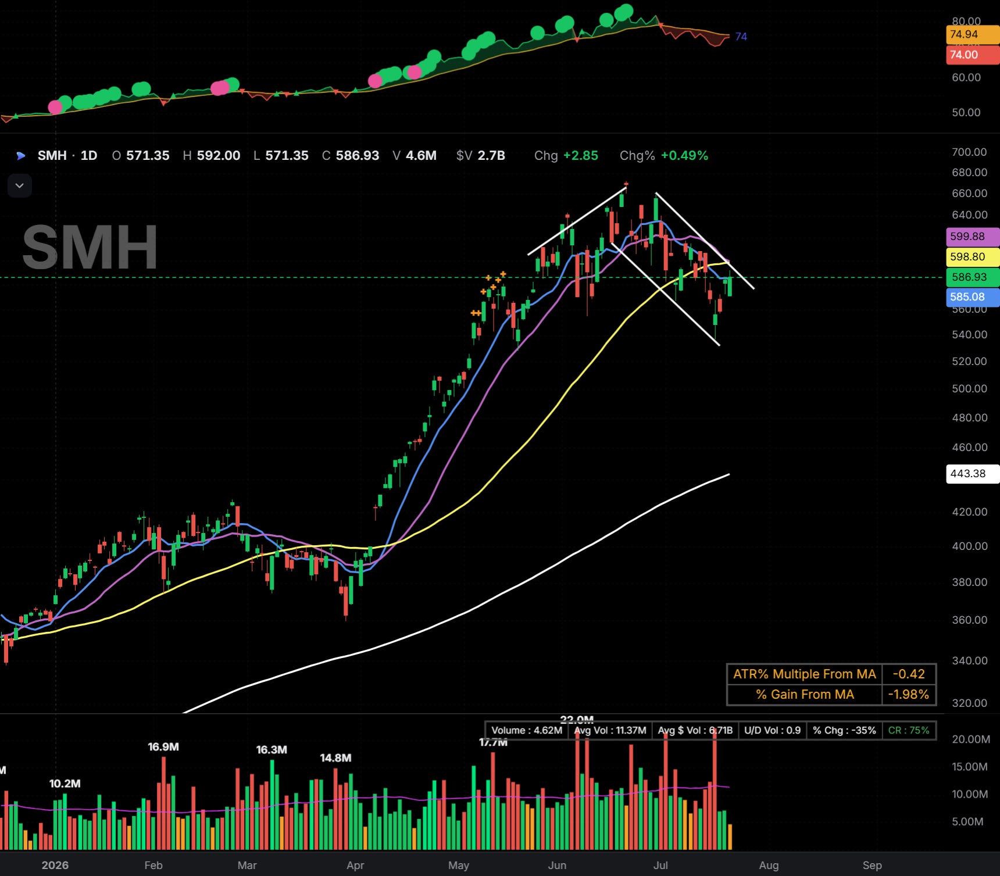Click the blue 585.08 moving average label
This screenshot has width=1000, height=876.
click(x=973, y=297)
